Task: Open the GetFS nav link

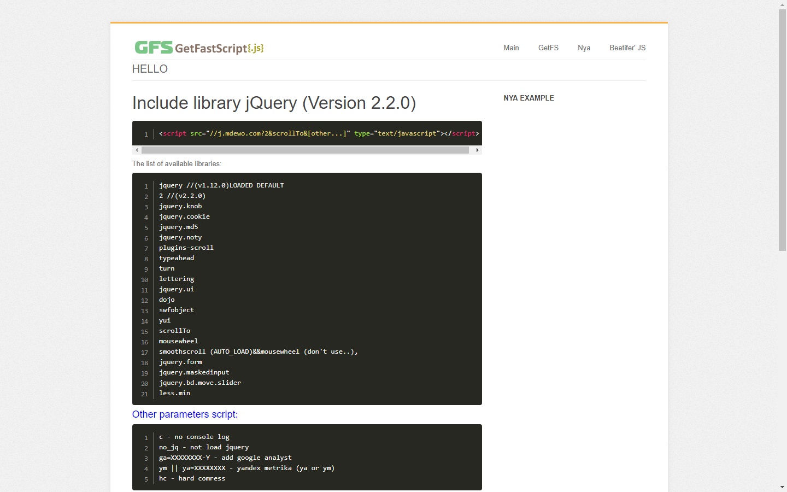Action: point(548,48)
